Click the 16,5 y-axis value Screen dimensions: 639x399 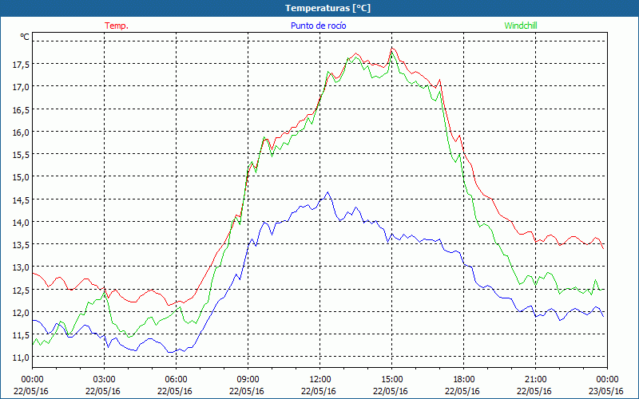click(x=21, y=109)
